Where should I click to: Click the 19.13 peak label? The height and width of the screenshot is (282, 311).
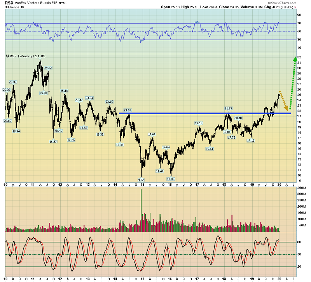[199, 123]
